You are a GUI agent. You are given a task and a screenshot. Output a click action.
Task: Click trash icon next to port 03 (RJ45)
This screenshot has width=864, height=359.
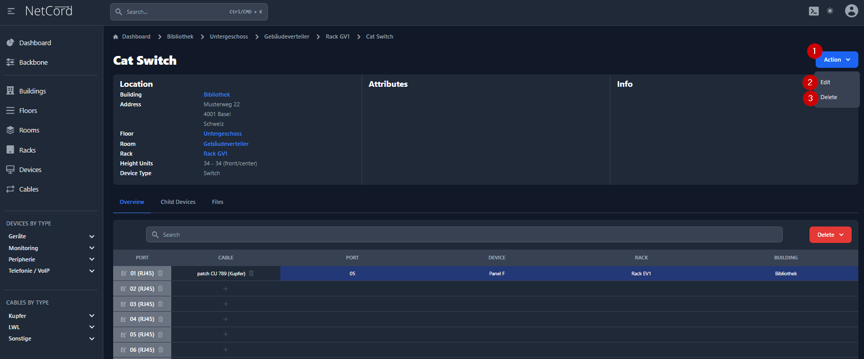[x=160, y=304]
